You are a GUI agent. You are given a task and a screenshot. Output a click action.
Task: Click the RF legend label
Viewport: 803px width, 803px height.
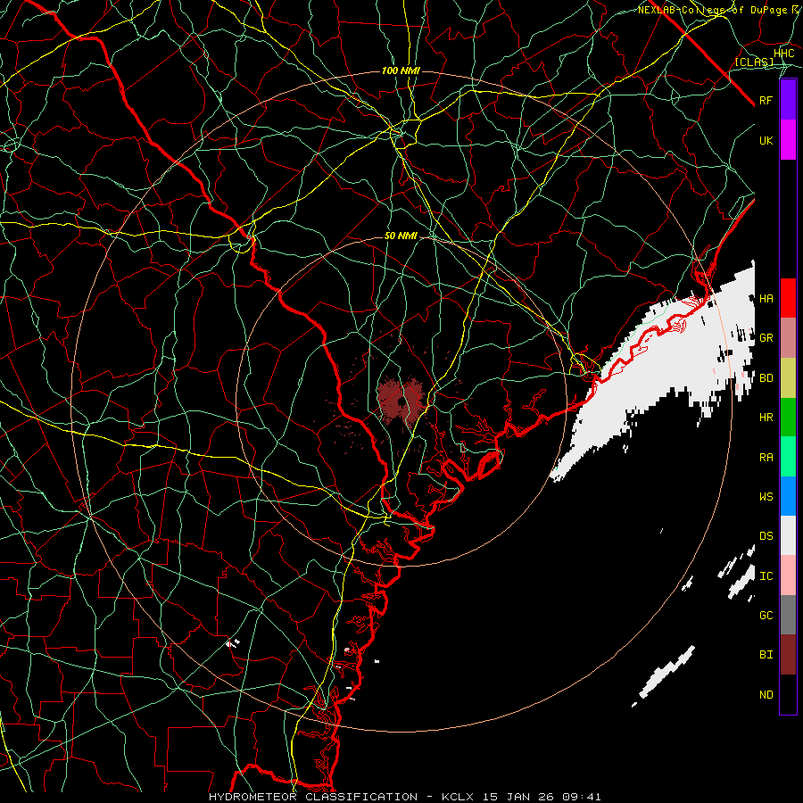[x=766, y=101]
